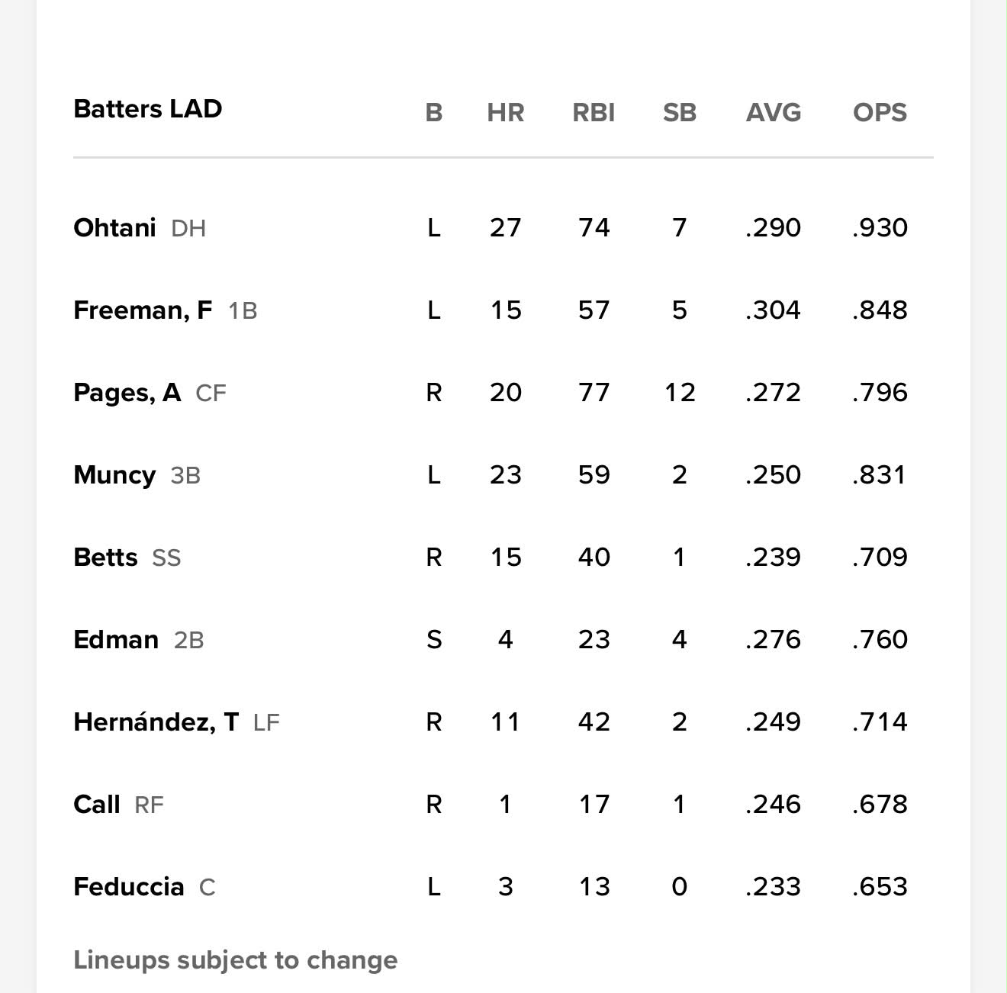Click Freeman's .304 AVG value
This screenshot has height=993, width=1007.
tap(774, 310)
